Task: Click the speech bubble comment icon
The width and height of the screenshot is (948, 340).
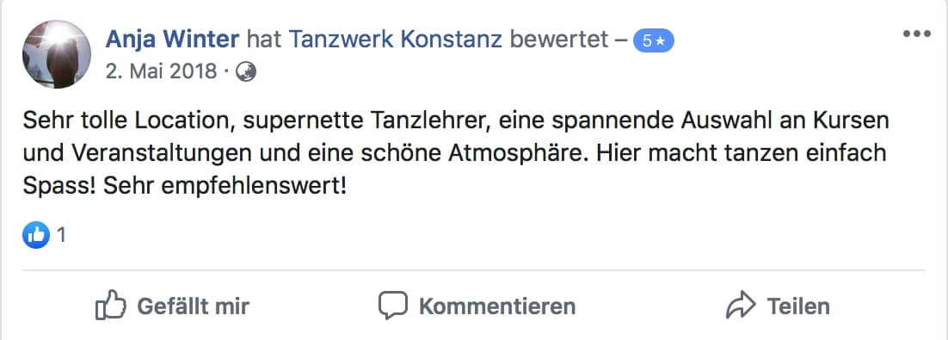Action: tap(393, 306)
